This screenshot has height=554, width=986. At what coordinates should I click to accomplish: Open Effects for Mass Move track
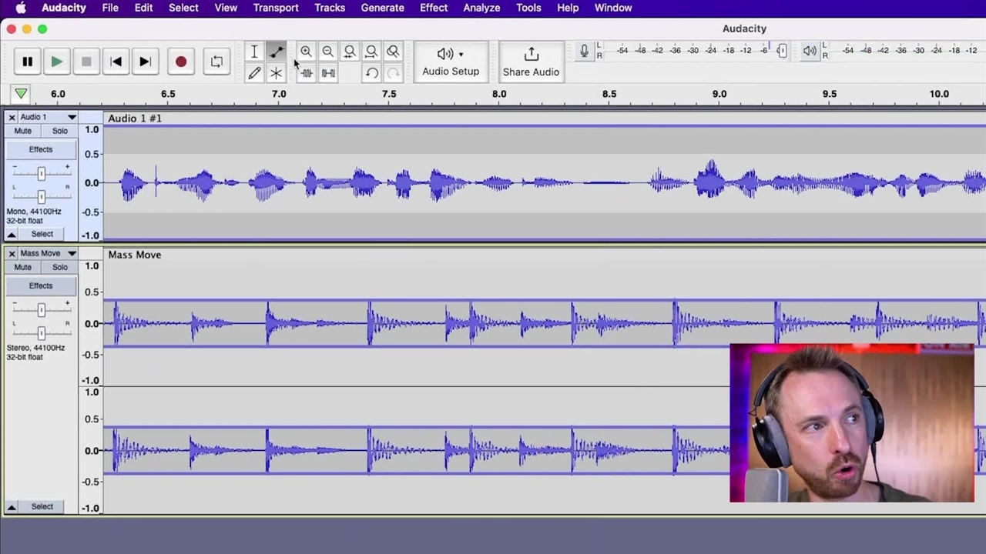click(41, 285)
